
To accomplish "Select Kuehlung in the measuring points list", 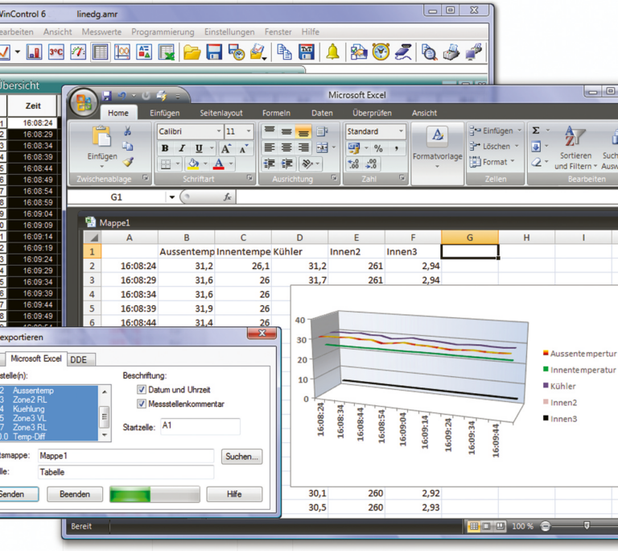I will pyautogui.click(x=49, y=409).
